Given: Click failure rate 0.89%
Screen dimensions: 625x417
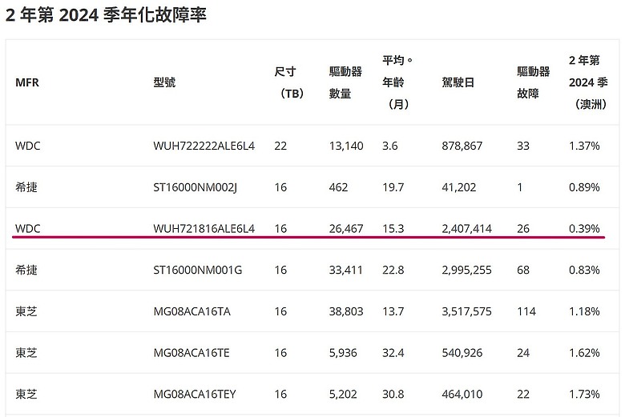Looking at the screenshot, I should (584, 187).
